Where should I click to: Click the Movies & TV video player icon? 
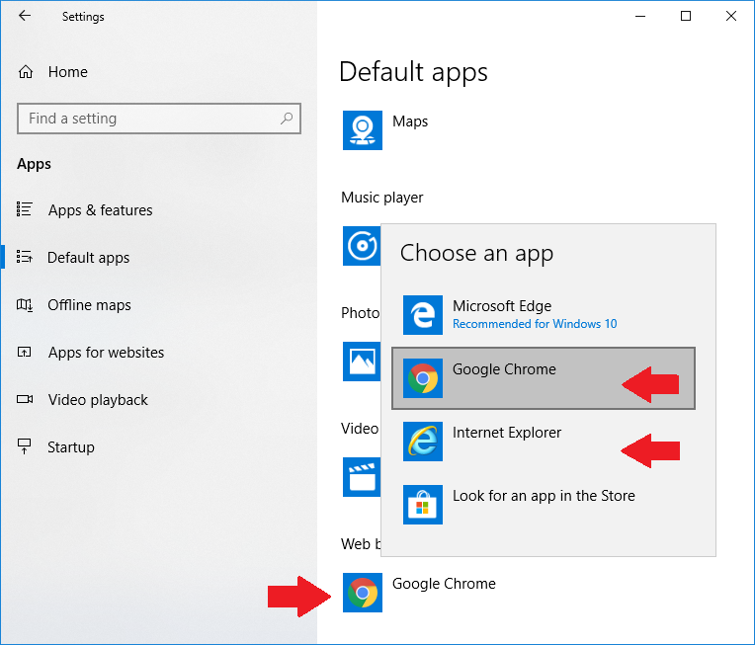(x=362, y=477)
